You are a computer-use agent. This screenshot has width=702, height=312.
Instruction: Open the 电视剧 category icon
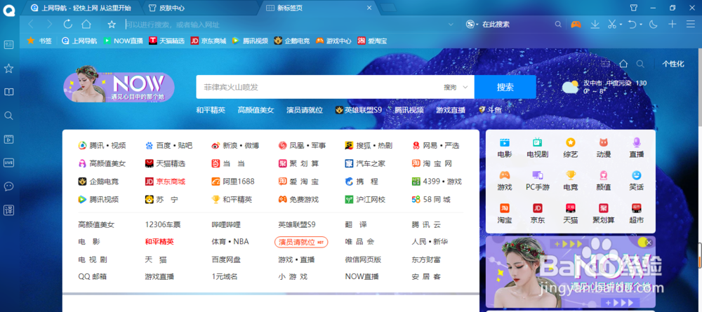click(537, 142)
